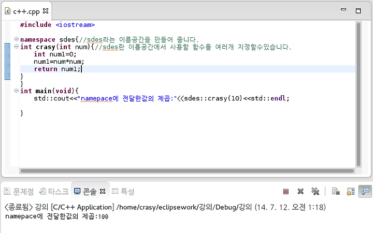Open the 문제점 (Problems) tab
Image resolution: width=373 pixels, height=233 pixels.
[19, 192]
